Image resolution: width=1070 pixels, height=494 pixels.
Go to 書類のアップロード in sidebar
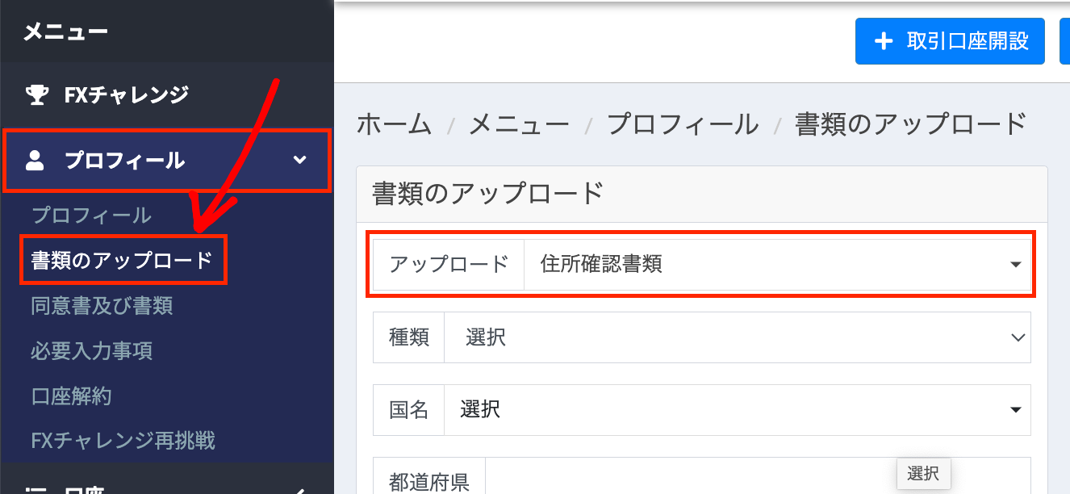122,260
